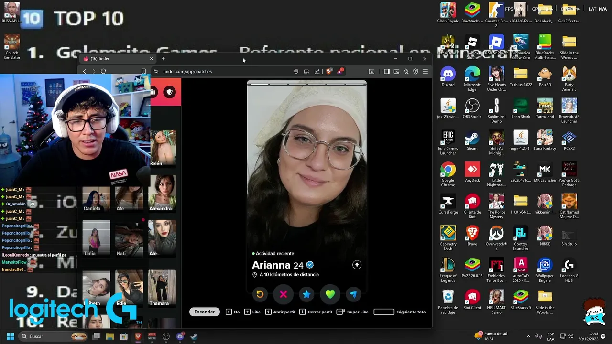This screenshot has height=344, width=612.
Task: Click the shield safety icon in Tinder sidebar
Action: point(169,92)
